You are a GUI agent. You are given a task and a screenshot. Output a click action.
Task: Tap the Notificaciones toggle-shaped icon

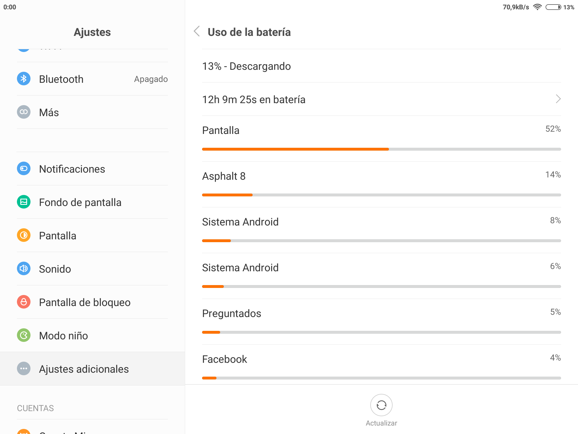(x=24, y=169)
